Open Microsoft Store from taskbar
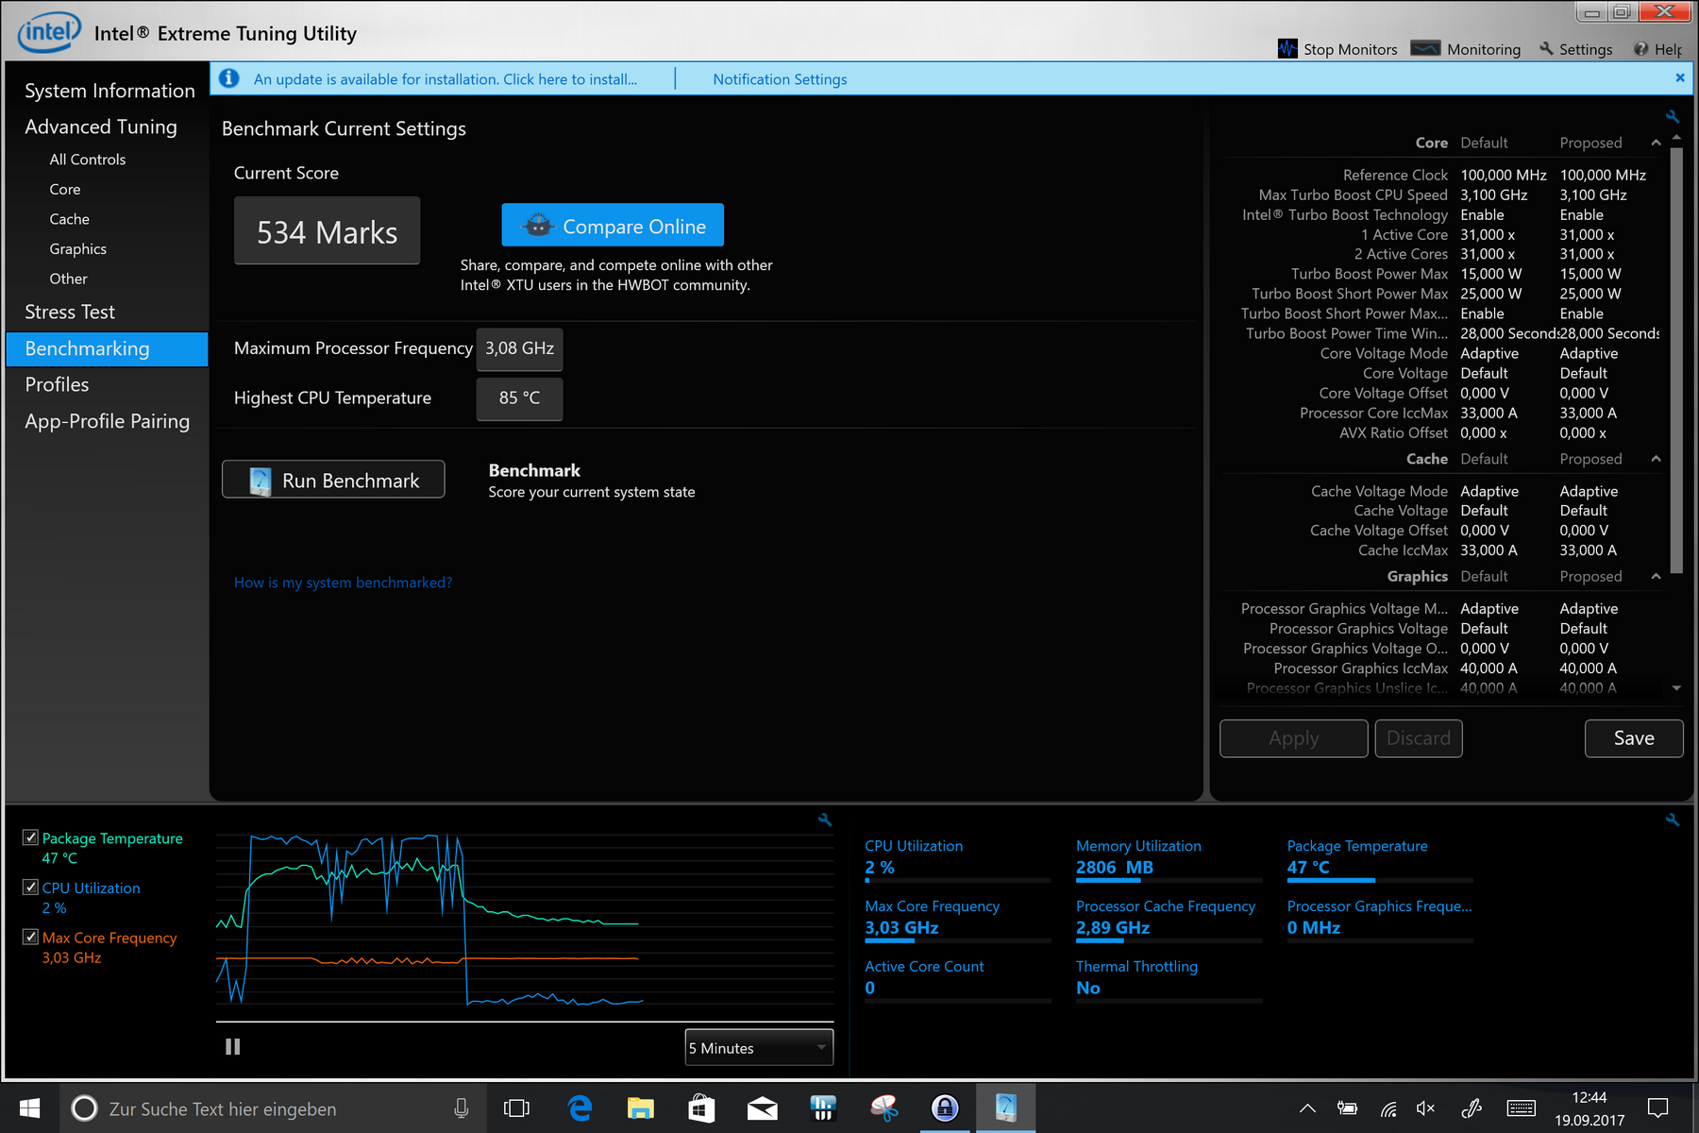Image resolution: width=1699 pixels, height=1133 pixels. [x=701, y=1108]
